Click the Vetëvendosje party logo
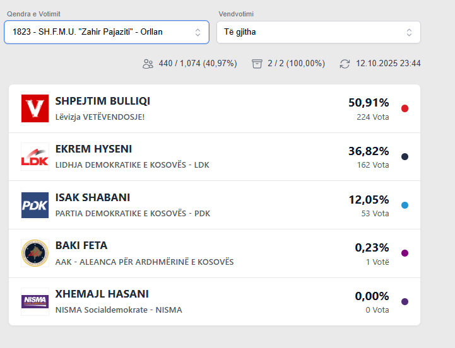Image resolution: width=455 pixels, height=348 pixels. click(x=35, y=108)
